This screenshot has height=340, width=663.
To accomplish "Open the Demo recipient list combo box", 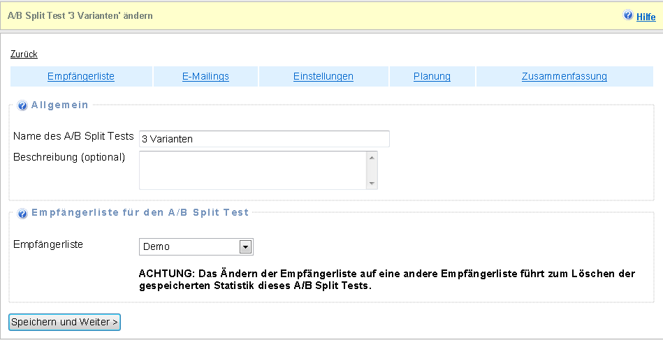I will (189, 246).
